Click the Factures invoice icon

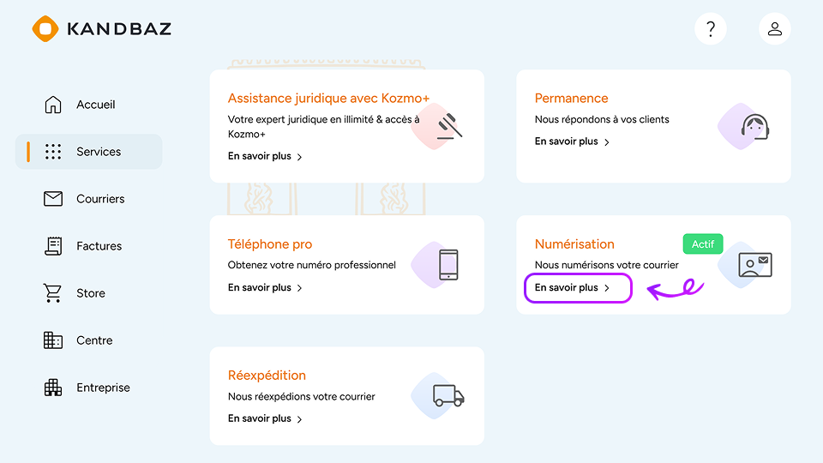(x=53, y=246)
